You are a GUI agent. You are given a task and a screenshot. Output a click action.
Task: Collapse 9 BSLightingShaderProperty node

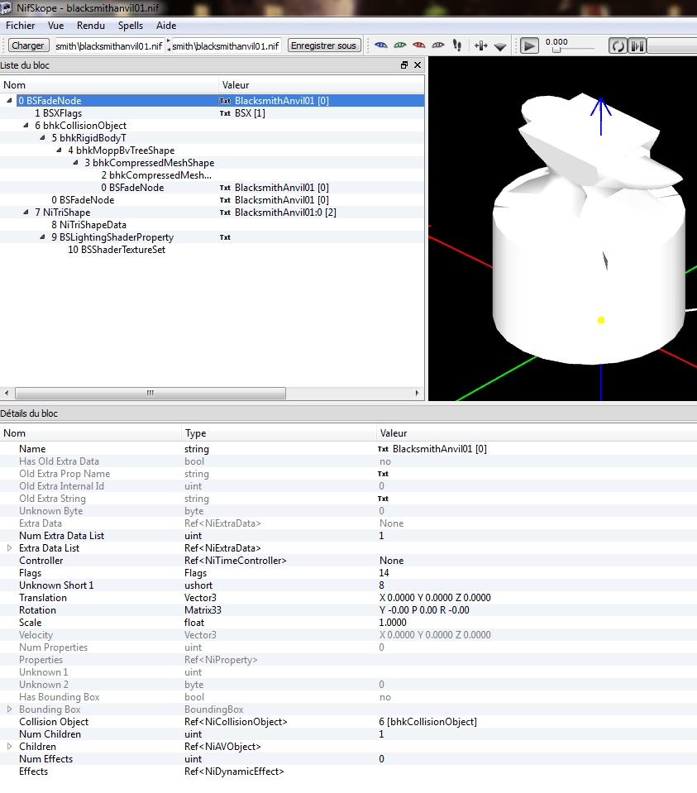pyautogui.click(x=42, y=236)
